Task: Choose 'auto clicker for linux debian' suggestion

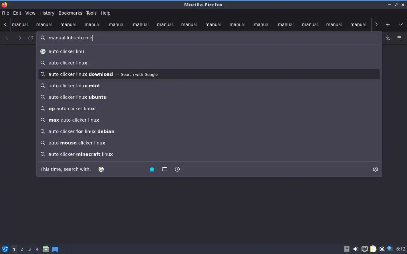Action: pyautogui.click(x=209, y=131)
